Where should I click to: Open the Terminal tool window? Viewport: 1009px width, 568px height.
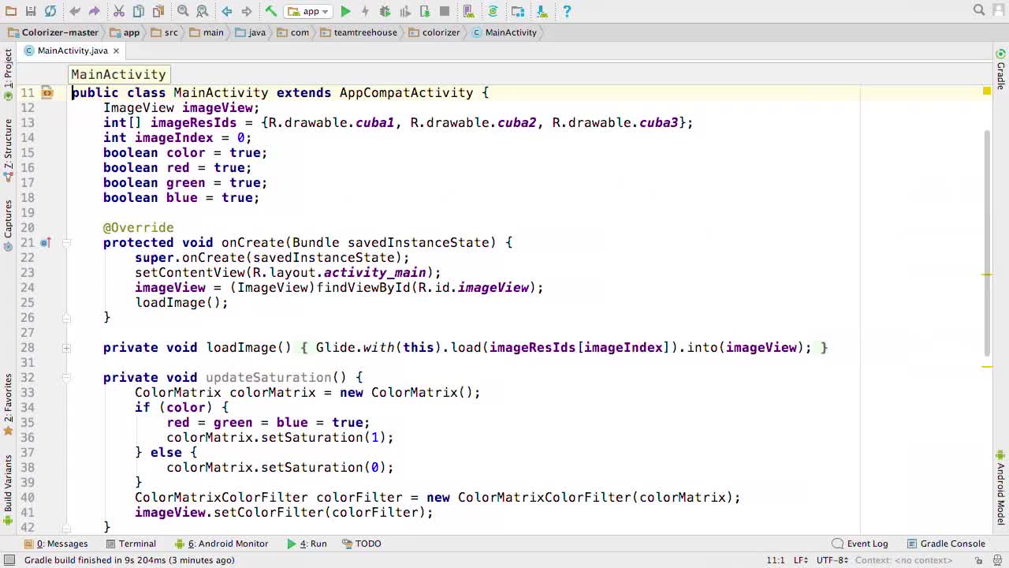131,544
